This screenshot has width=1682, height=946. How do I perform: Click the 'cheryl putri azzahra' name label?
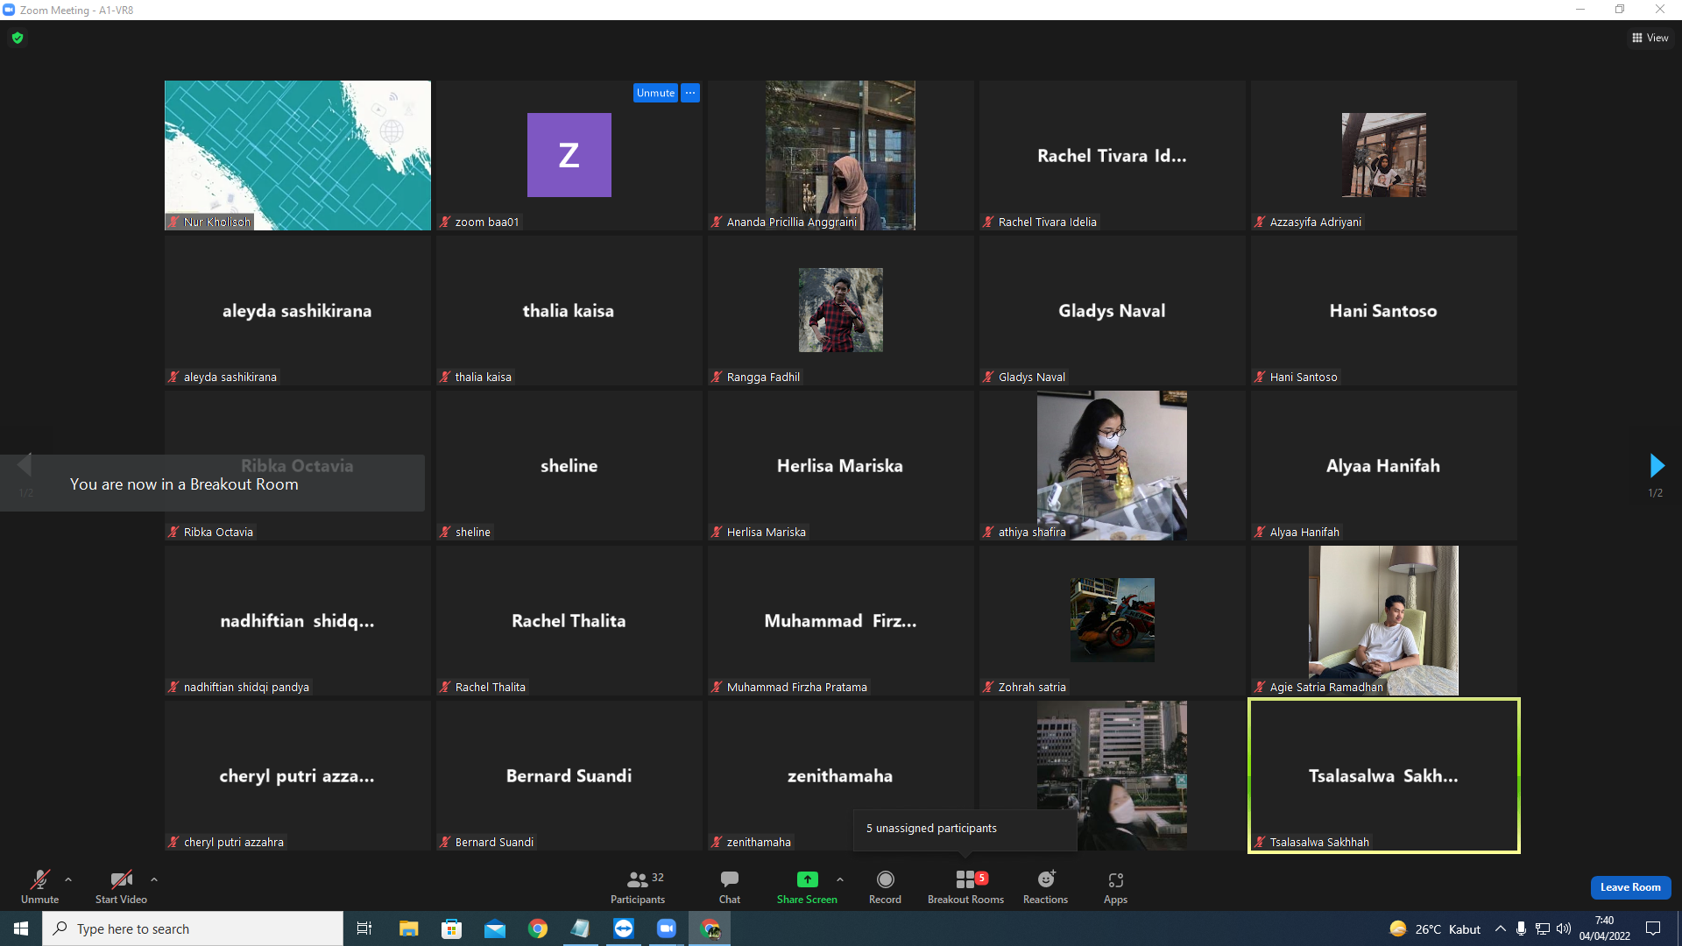pos(234,843)
